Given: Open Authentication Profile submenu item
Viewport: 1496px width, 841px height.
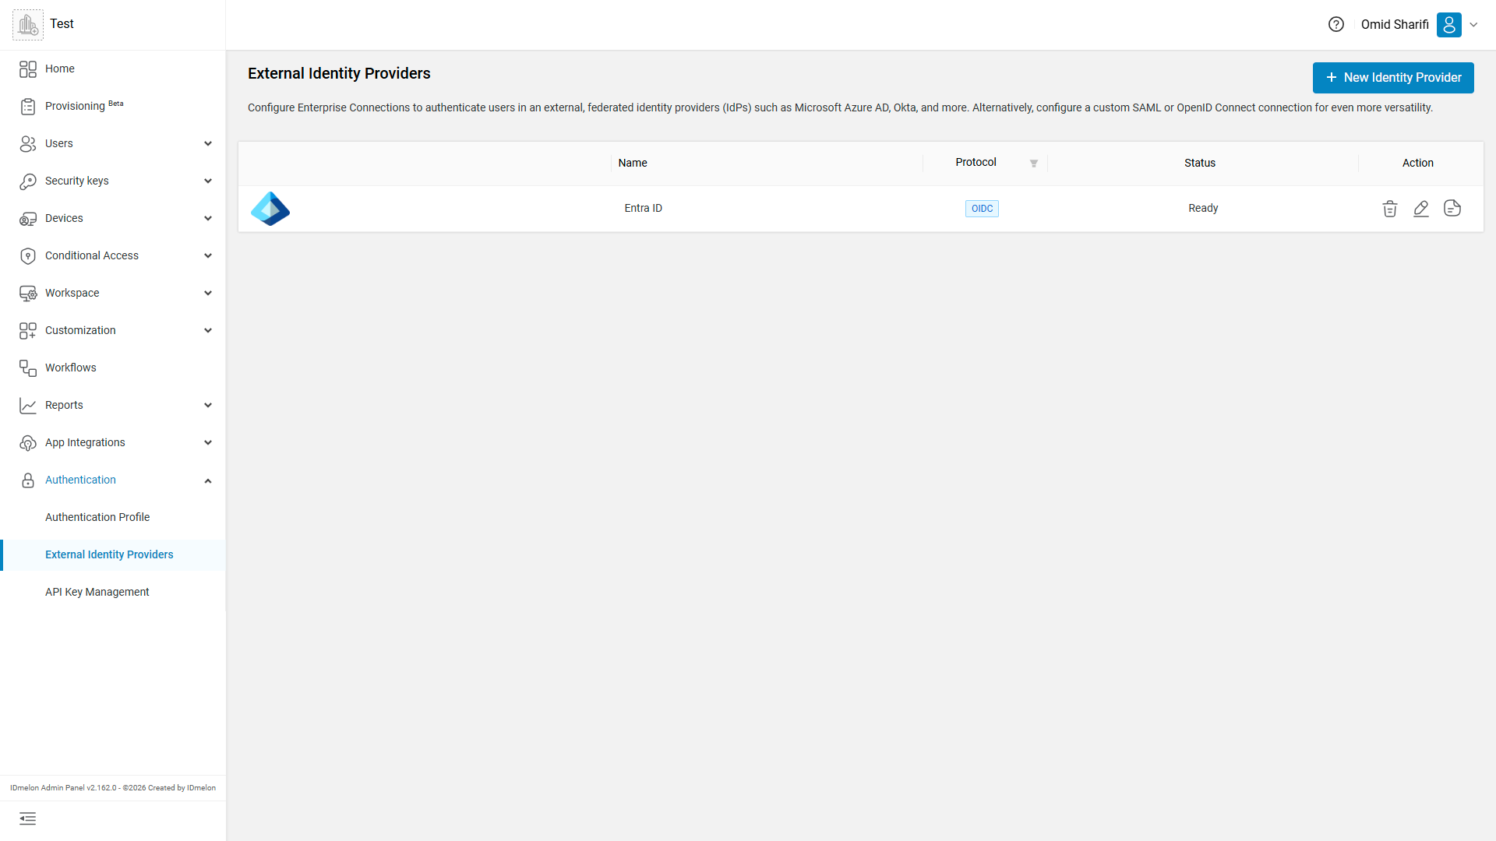Looking at the screenshot, I should 113,517.
